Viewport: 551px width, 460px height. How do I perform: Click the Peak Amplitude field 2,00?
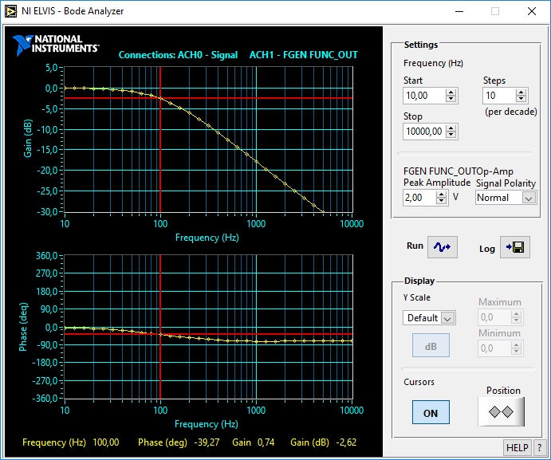419,198
